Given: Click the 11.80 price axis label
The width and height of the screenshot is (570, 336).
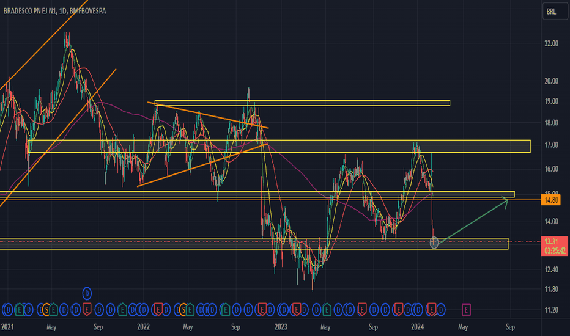Looking at the screenshot, I should tap(551, 290).
